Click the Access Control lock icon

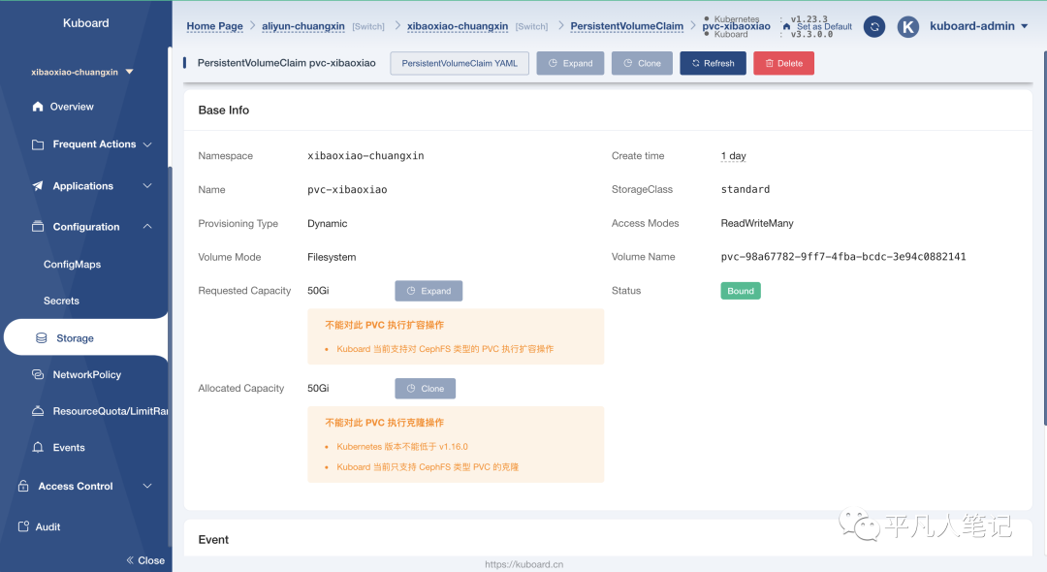tap(23, 486)
